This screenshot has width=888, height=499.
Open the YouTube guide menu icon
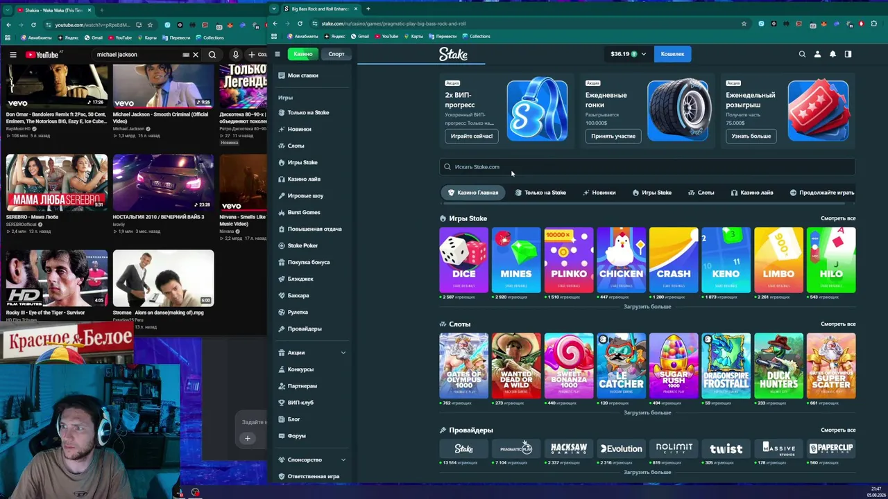click(12, 55)
